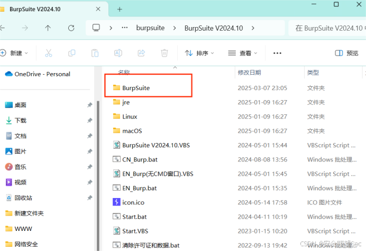Click the Copy icon in toolbar
The width and height of the screenshot is (366, 251).
[71, 53]
